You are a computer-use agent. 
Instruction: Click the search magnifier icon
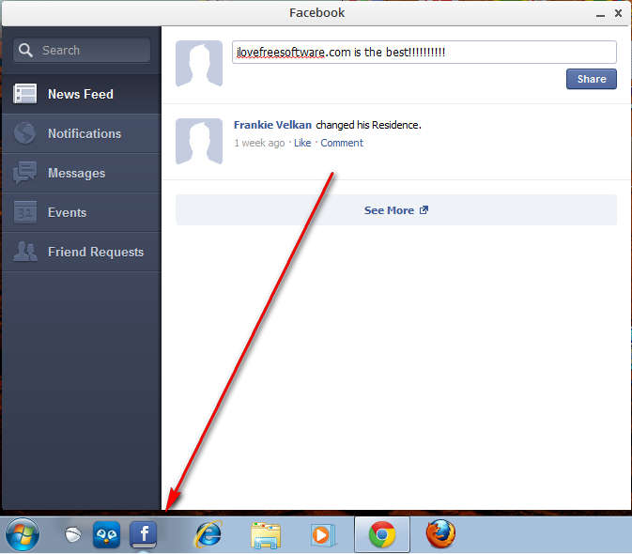coord(25,51)
